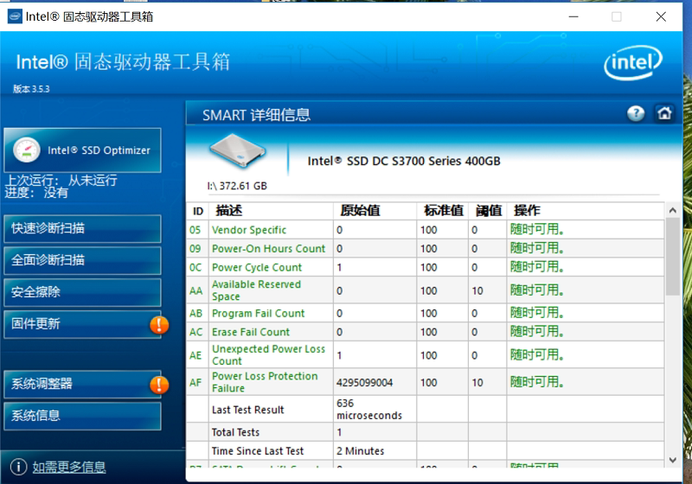
Task: Start 快速诊断扫描 quick diagnostic scan
Action: coord(82,228)
